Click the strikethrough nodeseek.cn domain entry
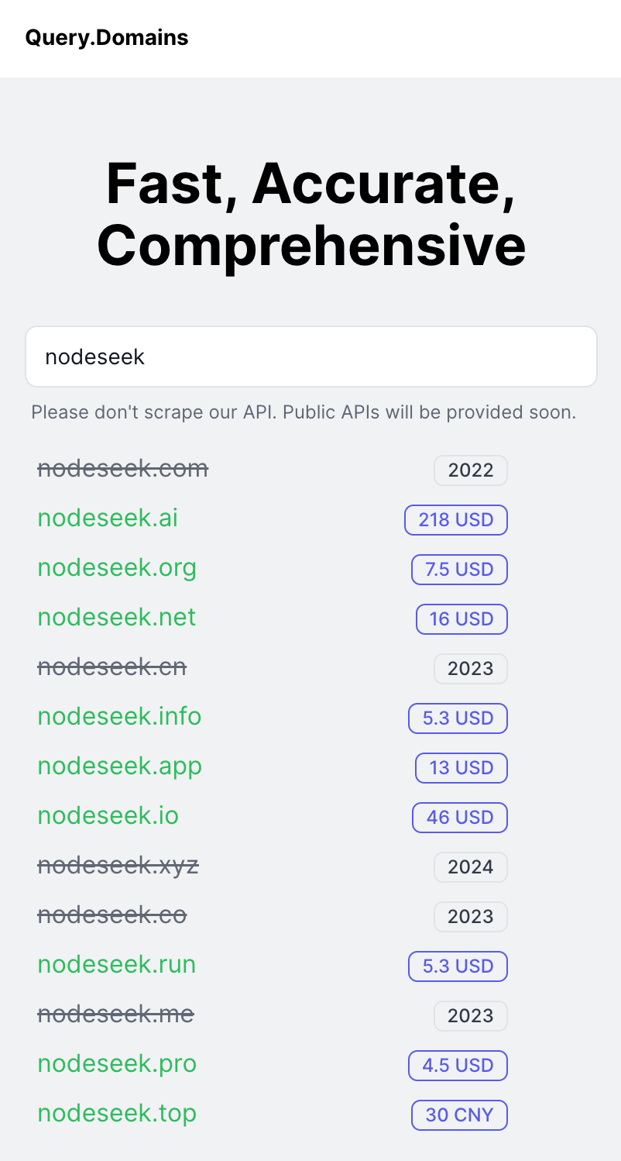621x1161 pixels. [x=112, y=667]
